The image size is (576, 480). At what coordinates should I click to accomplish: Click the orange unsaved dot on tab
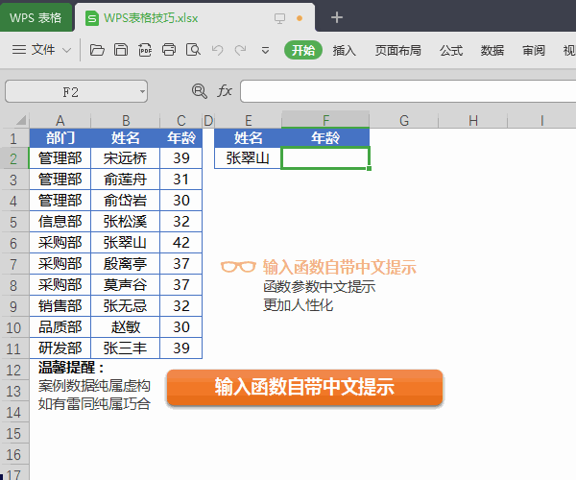tap(300, 18)
